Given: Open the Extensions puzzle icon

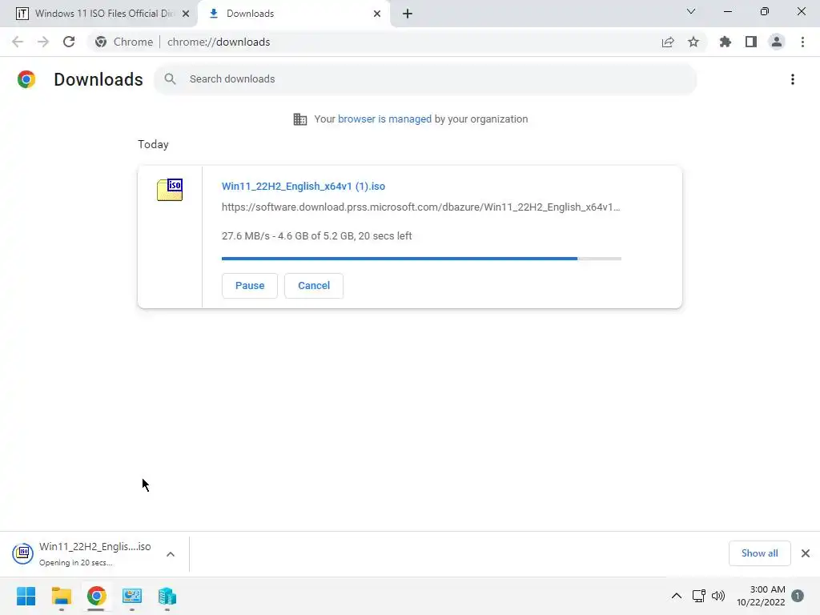Looking at the screenshot, I should click(726, 42).
